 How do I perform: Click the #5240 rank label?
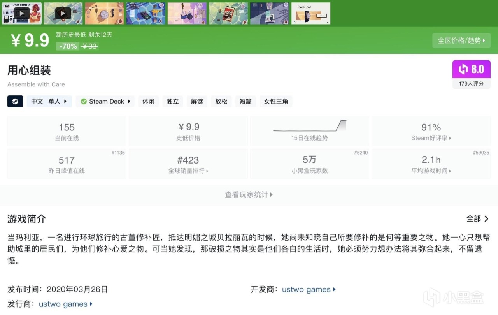pyautogui.click(x=361, y=153)
